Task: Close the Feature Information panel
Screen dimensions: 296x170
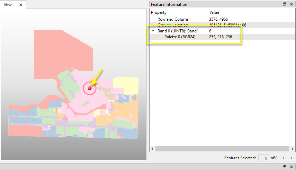Action: (x=291, y=4)
